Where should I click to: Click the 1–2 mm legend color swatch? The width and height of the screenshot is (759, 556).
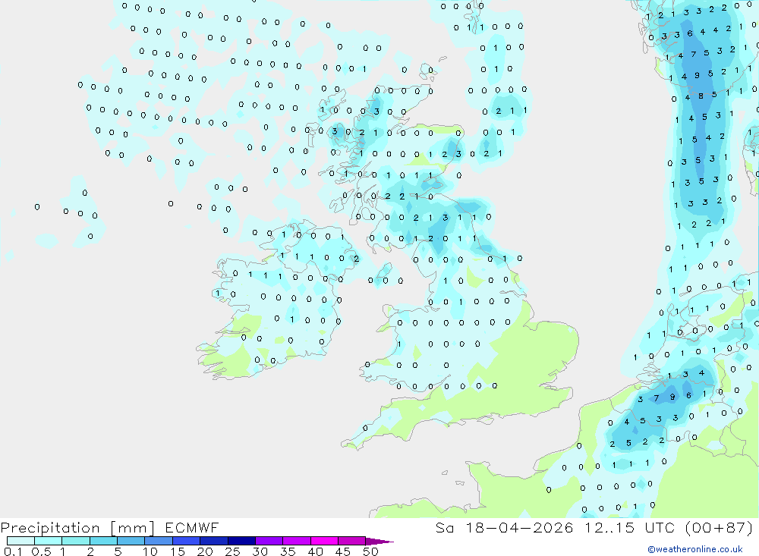75,541
